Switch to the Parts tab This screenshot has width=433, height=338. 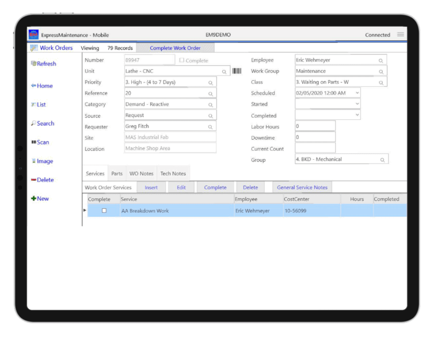117,173
